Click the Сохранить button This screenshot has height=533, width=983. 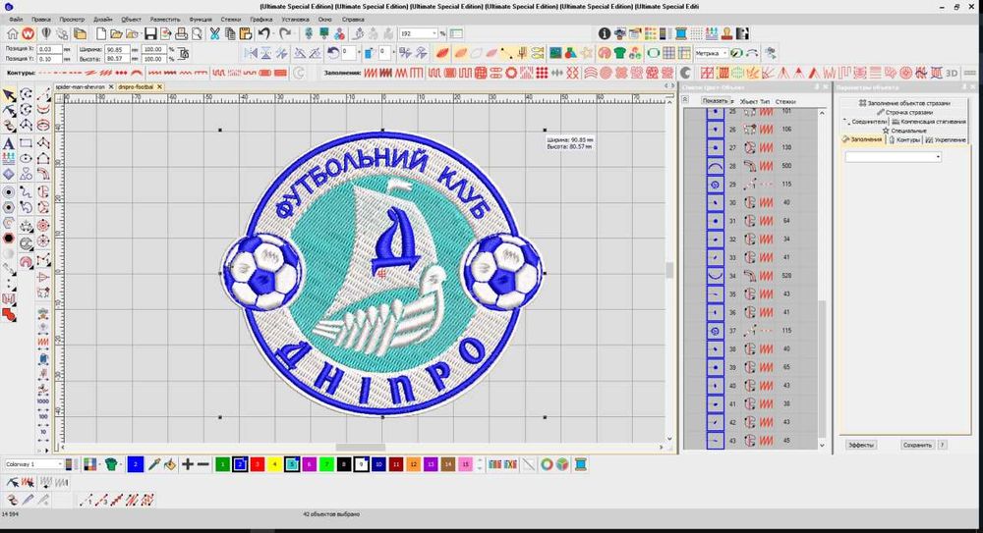pos(917,445)
